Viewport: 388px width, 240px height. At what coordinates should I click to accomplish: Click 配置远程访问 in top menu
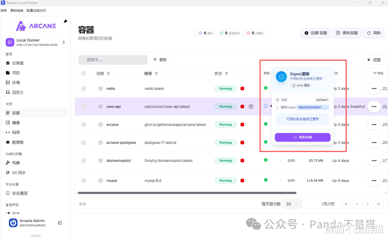36,10
